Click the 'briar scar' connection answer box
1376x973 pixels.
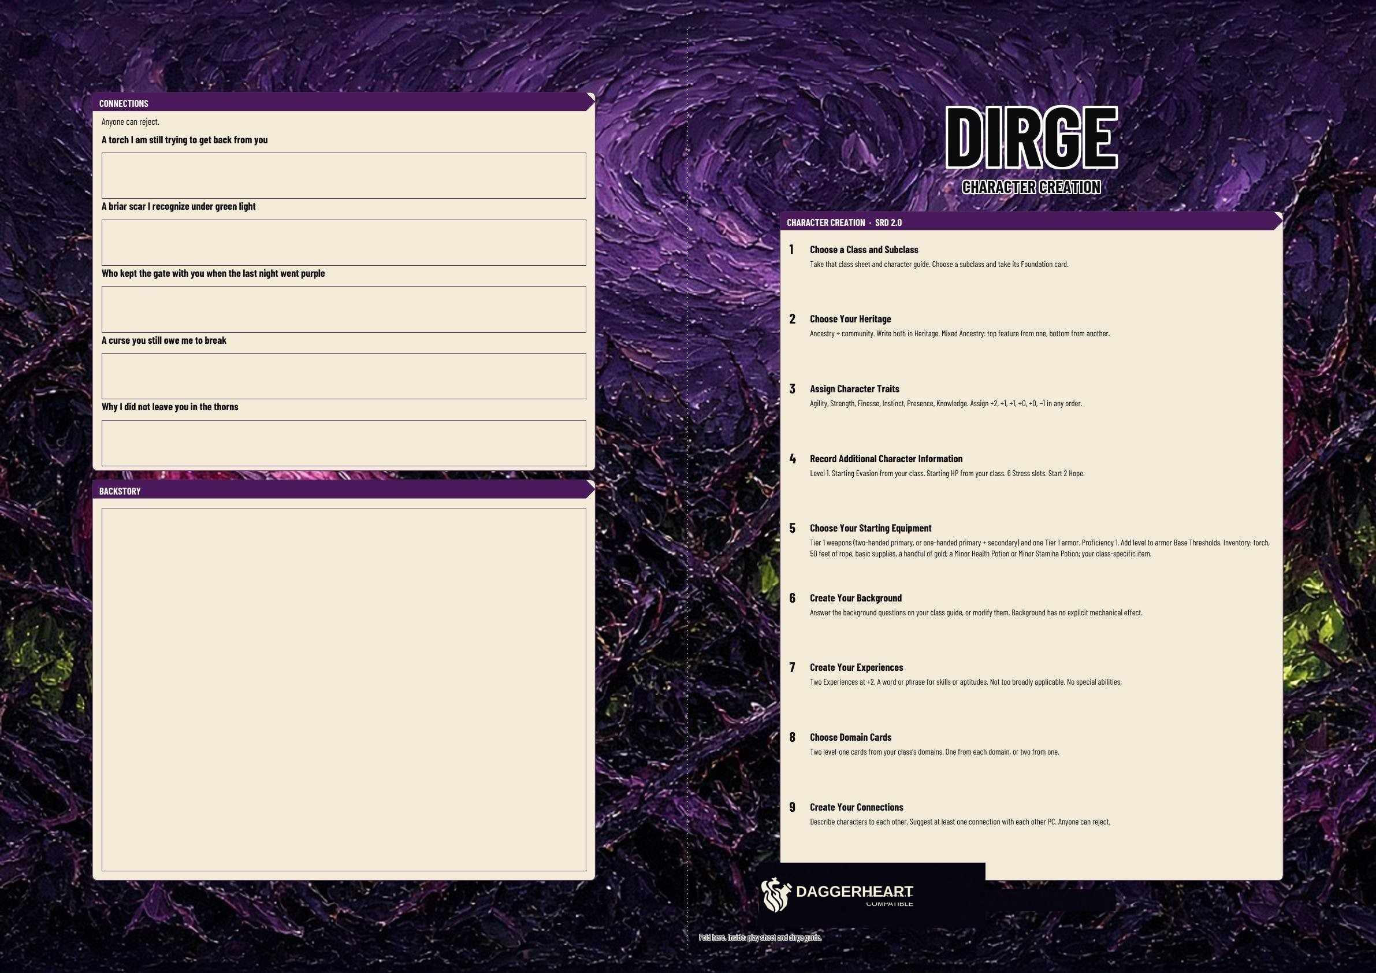[343, 242]
